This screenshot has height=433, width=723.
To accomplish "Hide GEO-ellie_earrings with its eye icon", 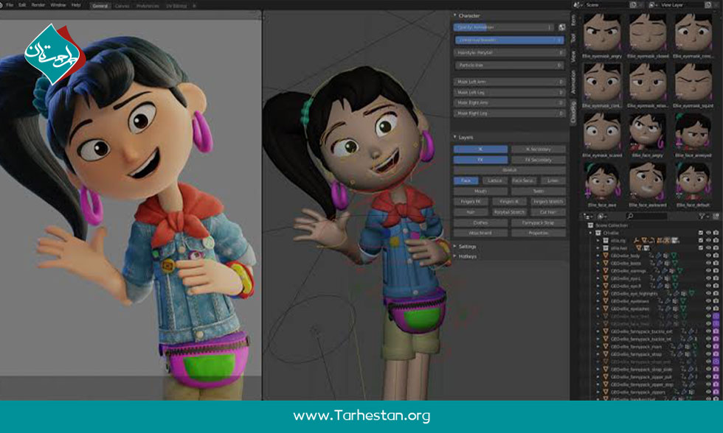I will pyautogui.click(x=709, y=270).
